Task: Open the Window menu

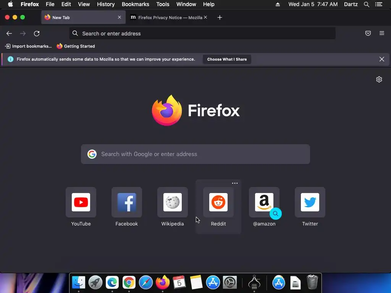Action: click(x=186, y=4)
